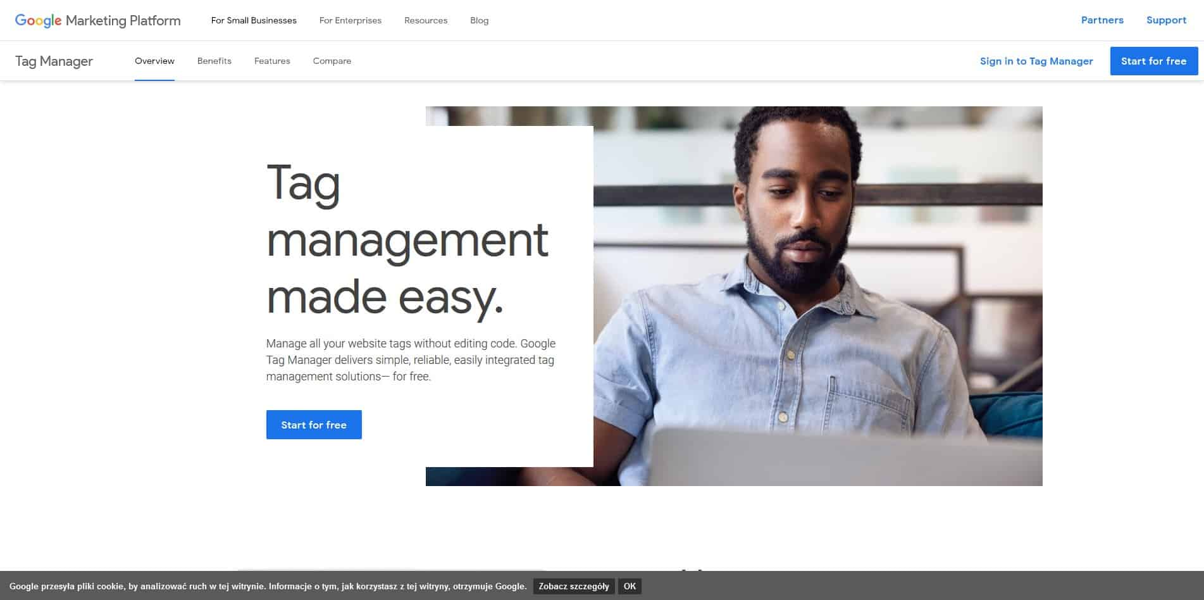The image size is (1204, 600).
Task: Dismiss the cookie notice with OK
Action: [630, 586]
